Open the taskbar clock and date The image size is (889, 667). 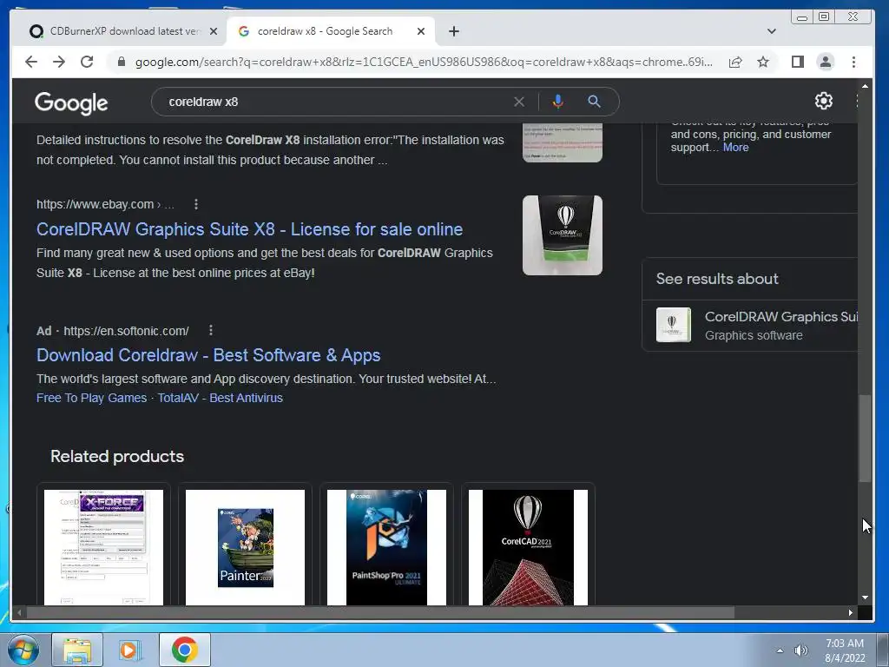point(845,650)
